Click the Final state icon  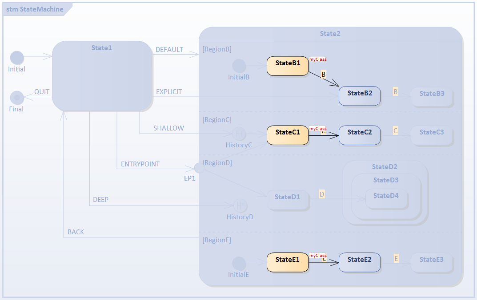17,98
